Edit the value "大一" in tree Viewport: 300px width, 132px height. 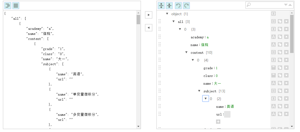pos(218,83)
